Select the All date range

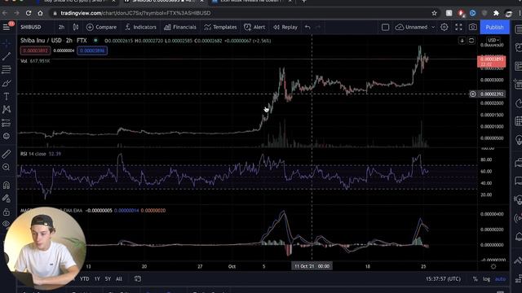coord(119,278)
